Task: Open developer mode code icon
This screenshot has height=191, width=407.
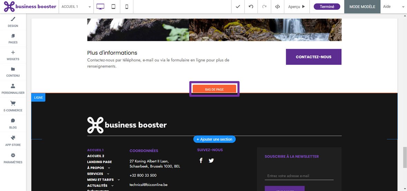Action: (277, 7)
